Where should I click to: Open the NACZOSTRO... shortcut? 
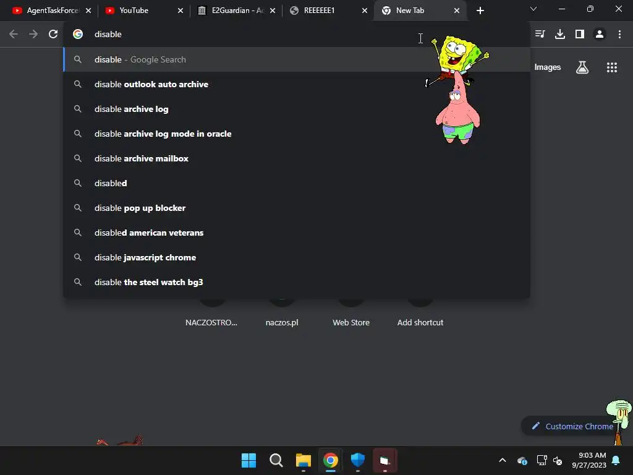point(211,322)
